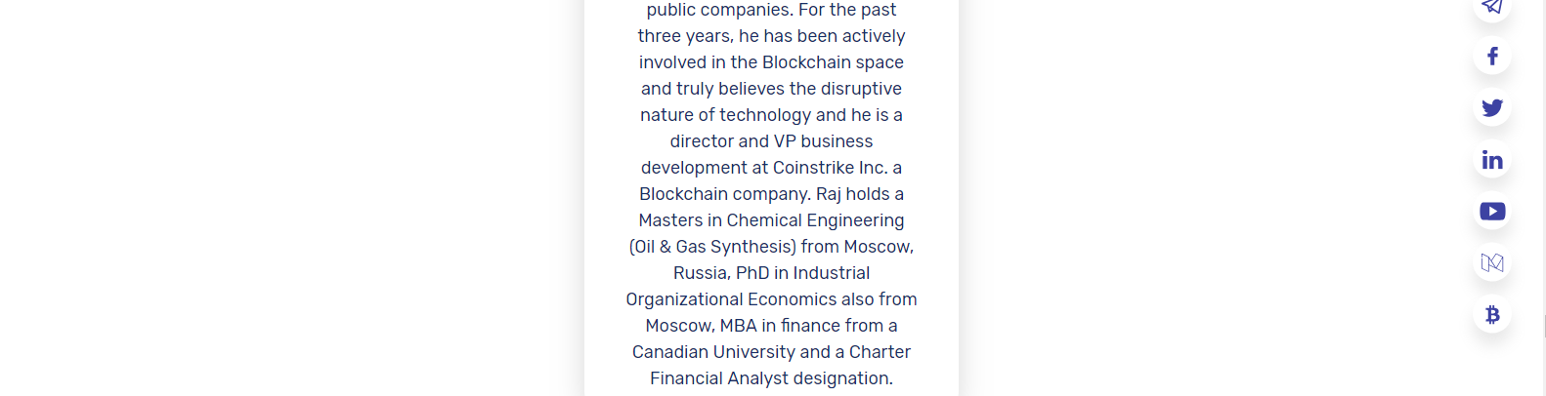Screen dimensions: 1546x396
Task: Open the Telegram paper-plane icon
Action: pos(1492,7)
